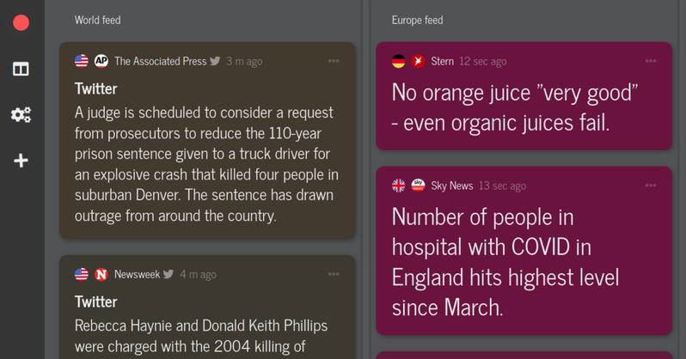
Task: Select the World feed column header
Action: click(x=97, y=20)
